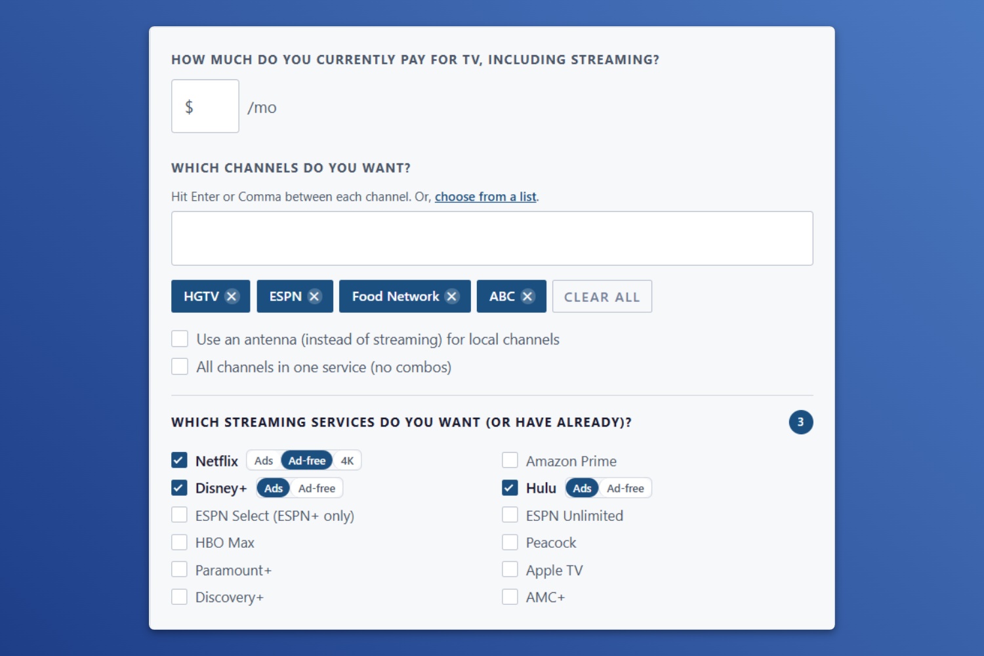Viewport: 984px width, 656px height.
Task: Select the Peacock checkbox
Action: pos(510,543)
